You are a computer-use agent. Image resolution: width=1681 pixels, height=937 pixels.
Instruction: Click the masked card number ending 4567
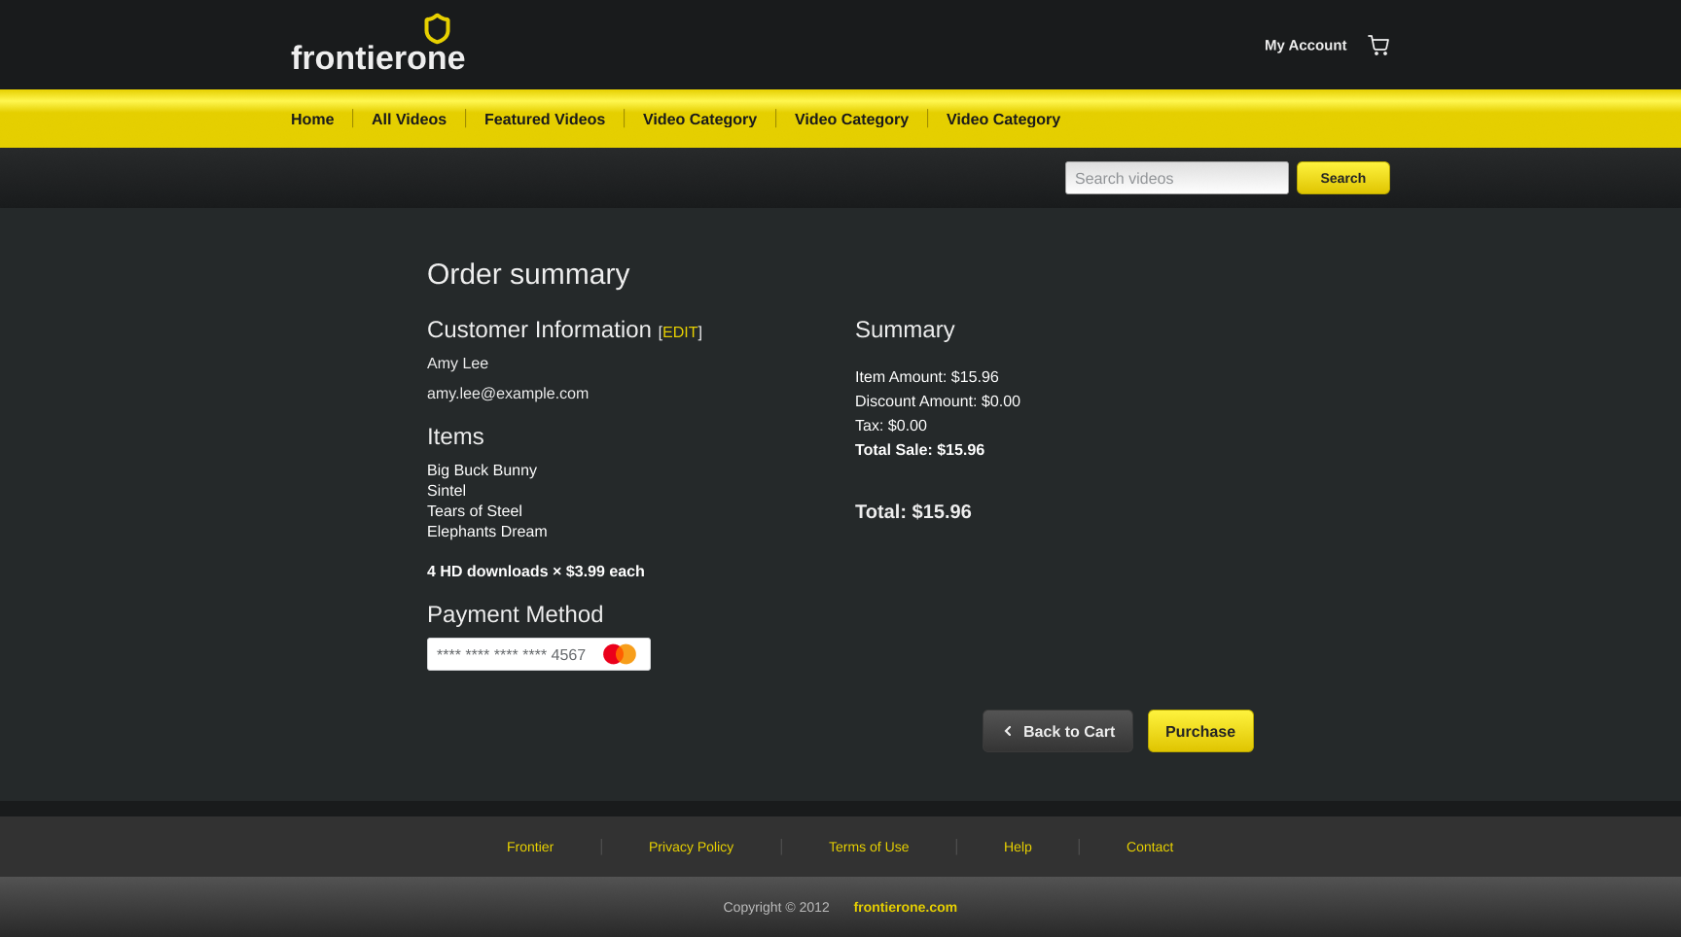[x=511, y=654]
